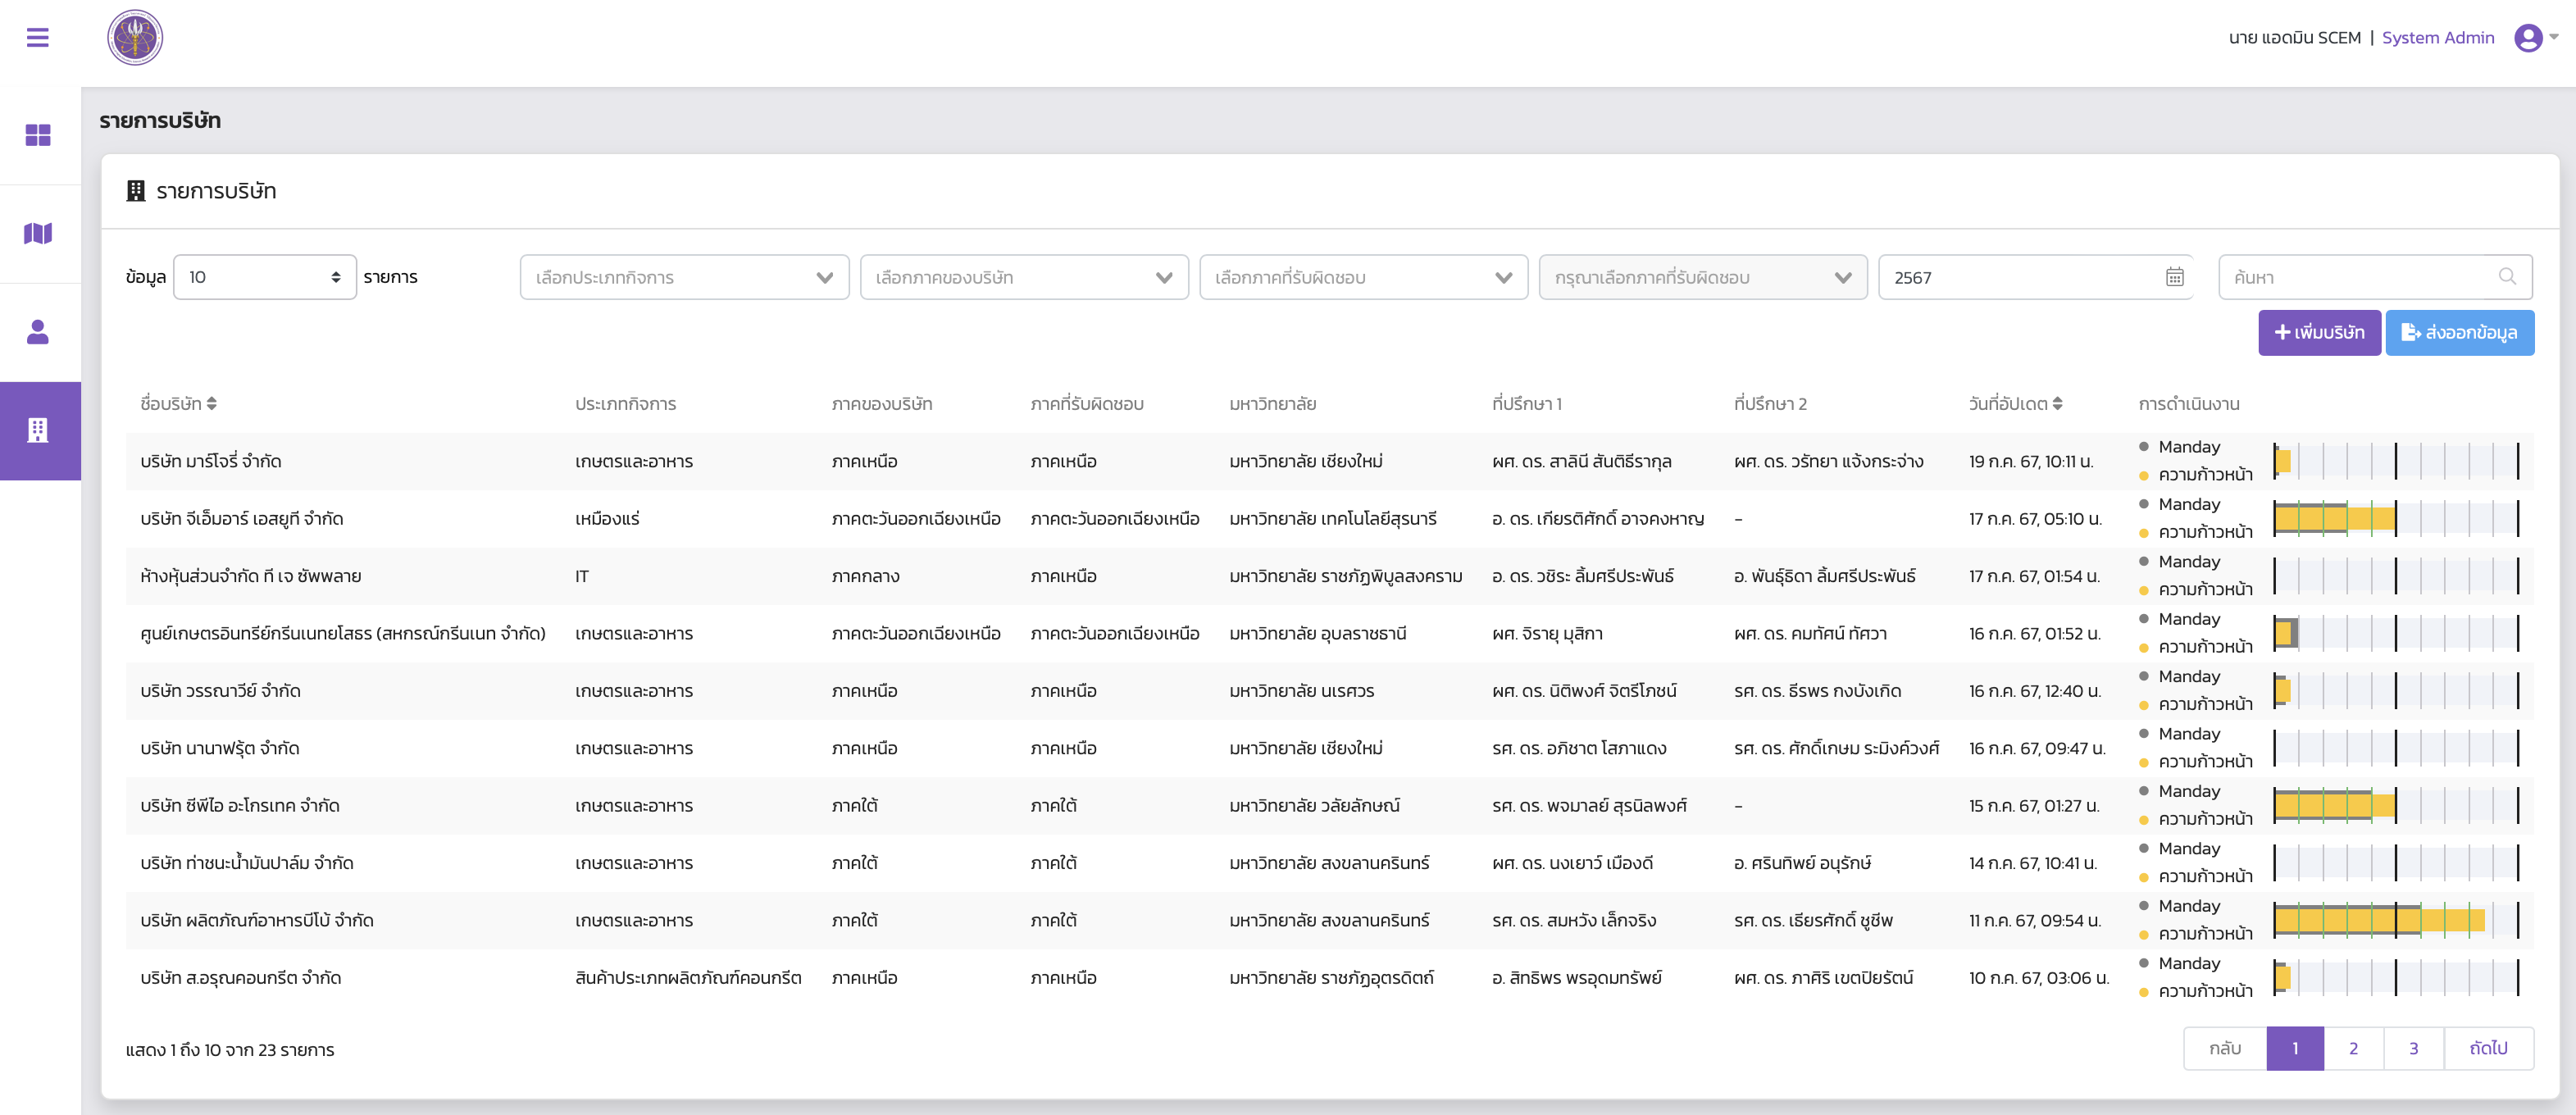The height and width of the screenshot is (1115, 2576).
Task: Open row บริษัท วรรณาวีย์ จำกัด
Action: 1329,690
